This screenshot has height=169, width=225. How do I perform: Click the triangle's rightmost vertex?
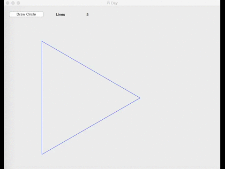140,98
